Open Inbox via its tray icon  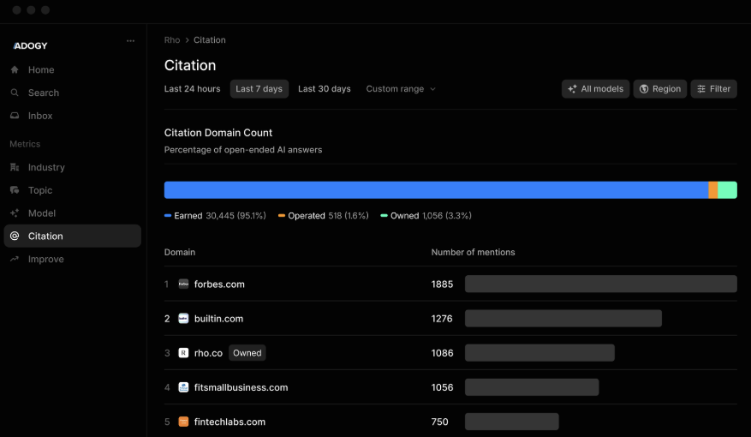pyautogui.click(x=15, y=116)
